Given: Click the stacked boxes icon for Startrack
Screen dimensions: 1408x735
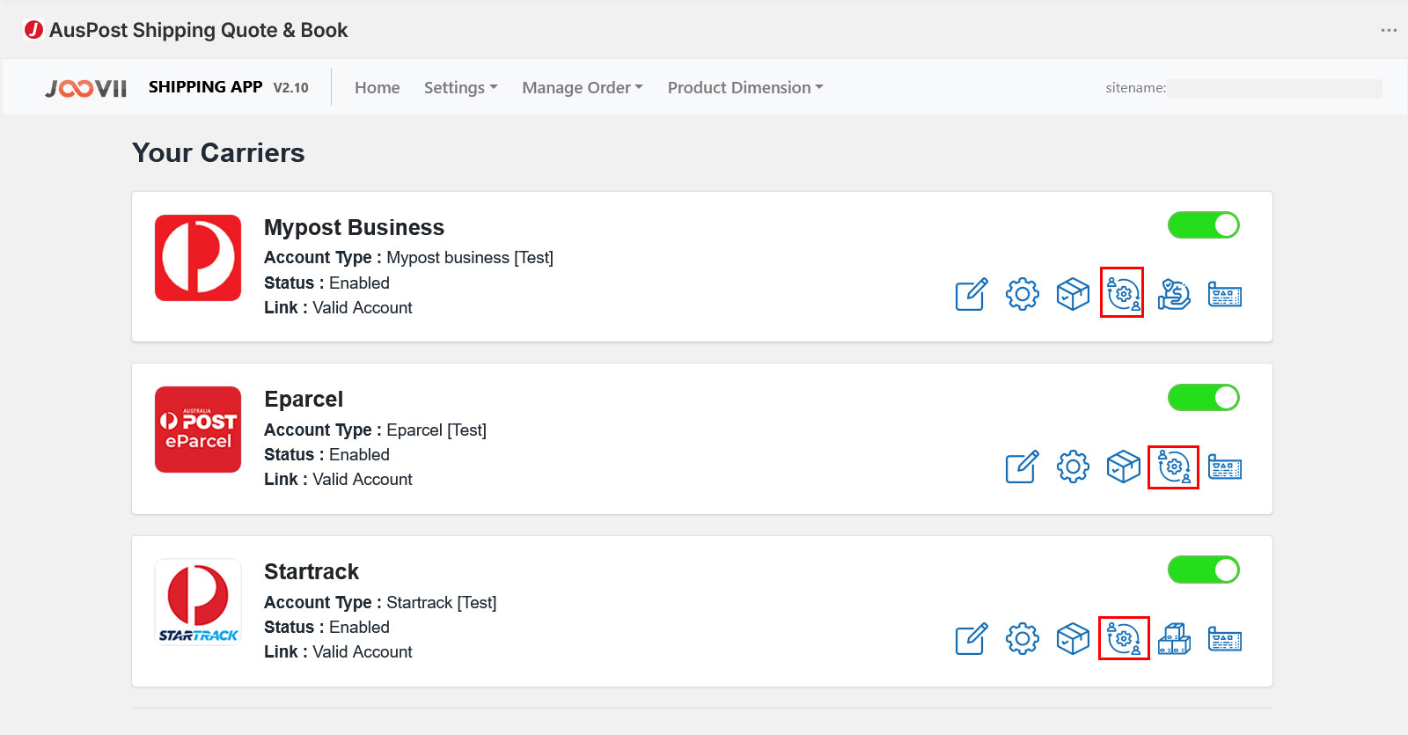Looking at the screenshot, I should [1174, 639].
